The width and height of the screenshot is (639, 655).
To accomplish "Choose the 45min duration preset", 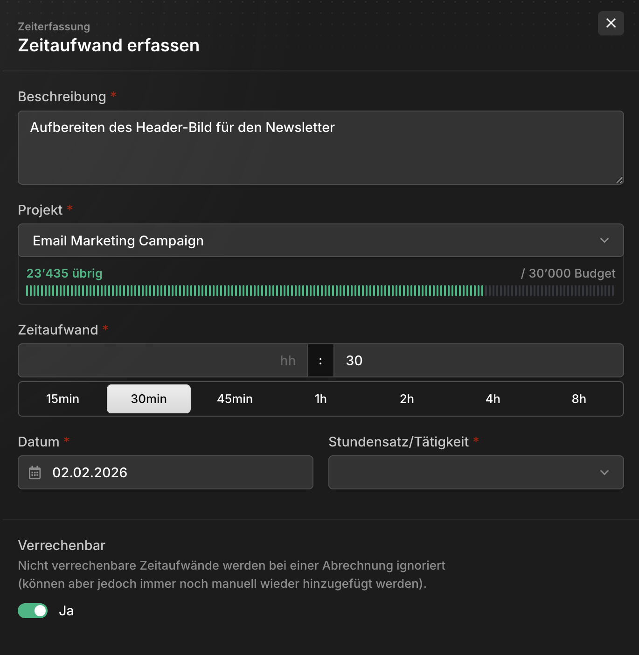I will tap(235, 399).
